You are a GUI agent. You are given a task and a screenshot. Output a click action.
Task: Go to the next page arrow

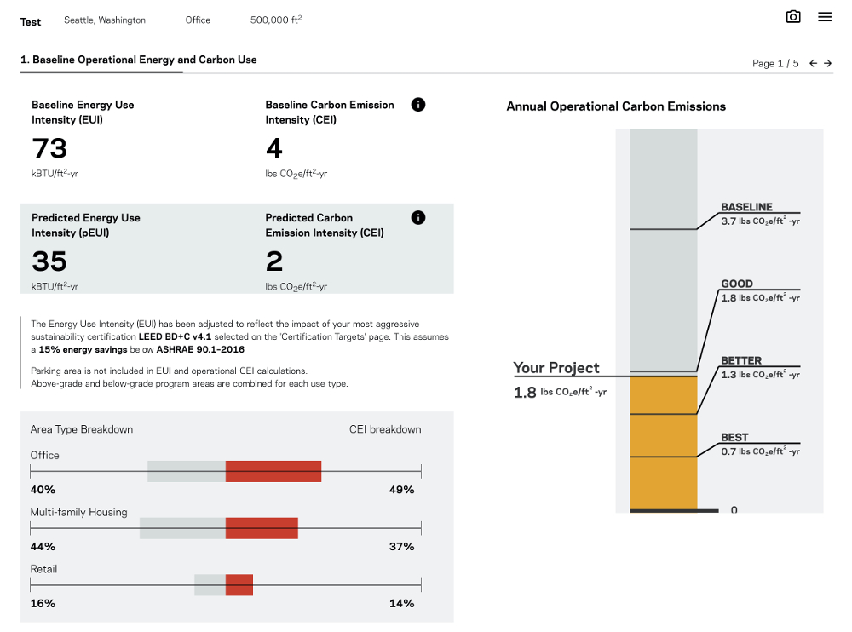827,63
